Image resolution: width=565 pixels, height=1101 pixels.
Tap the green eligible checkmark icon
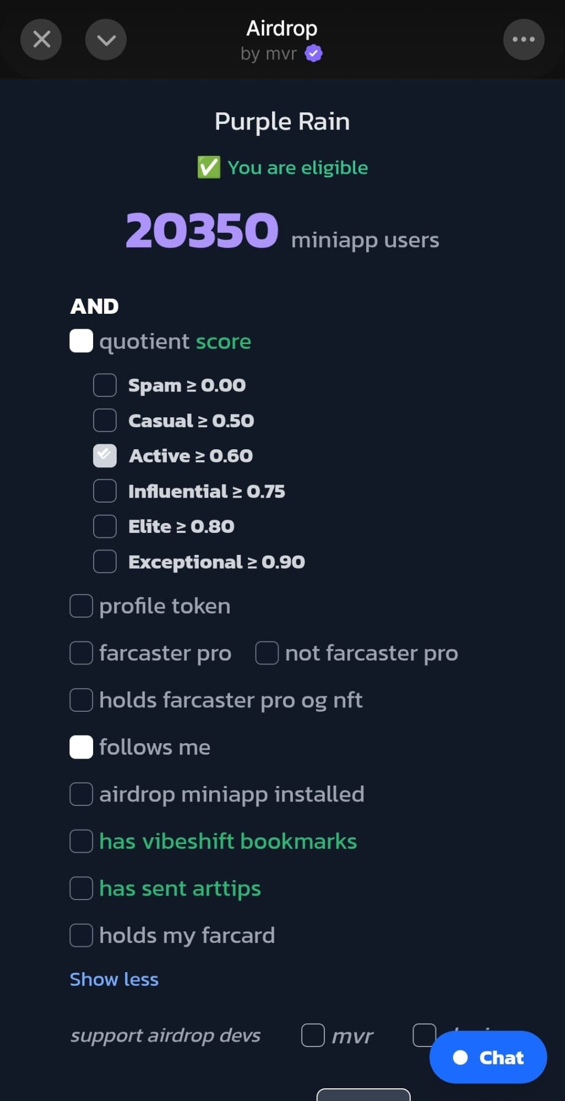tap(209, 167)
